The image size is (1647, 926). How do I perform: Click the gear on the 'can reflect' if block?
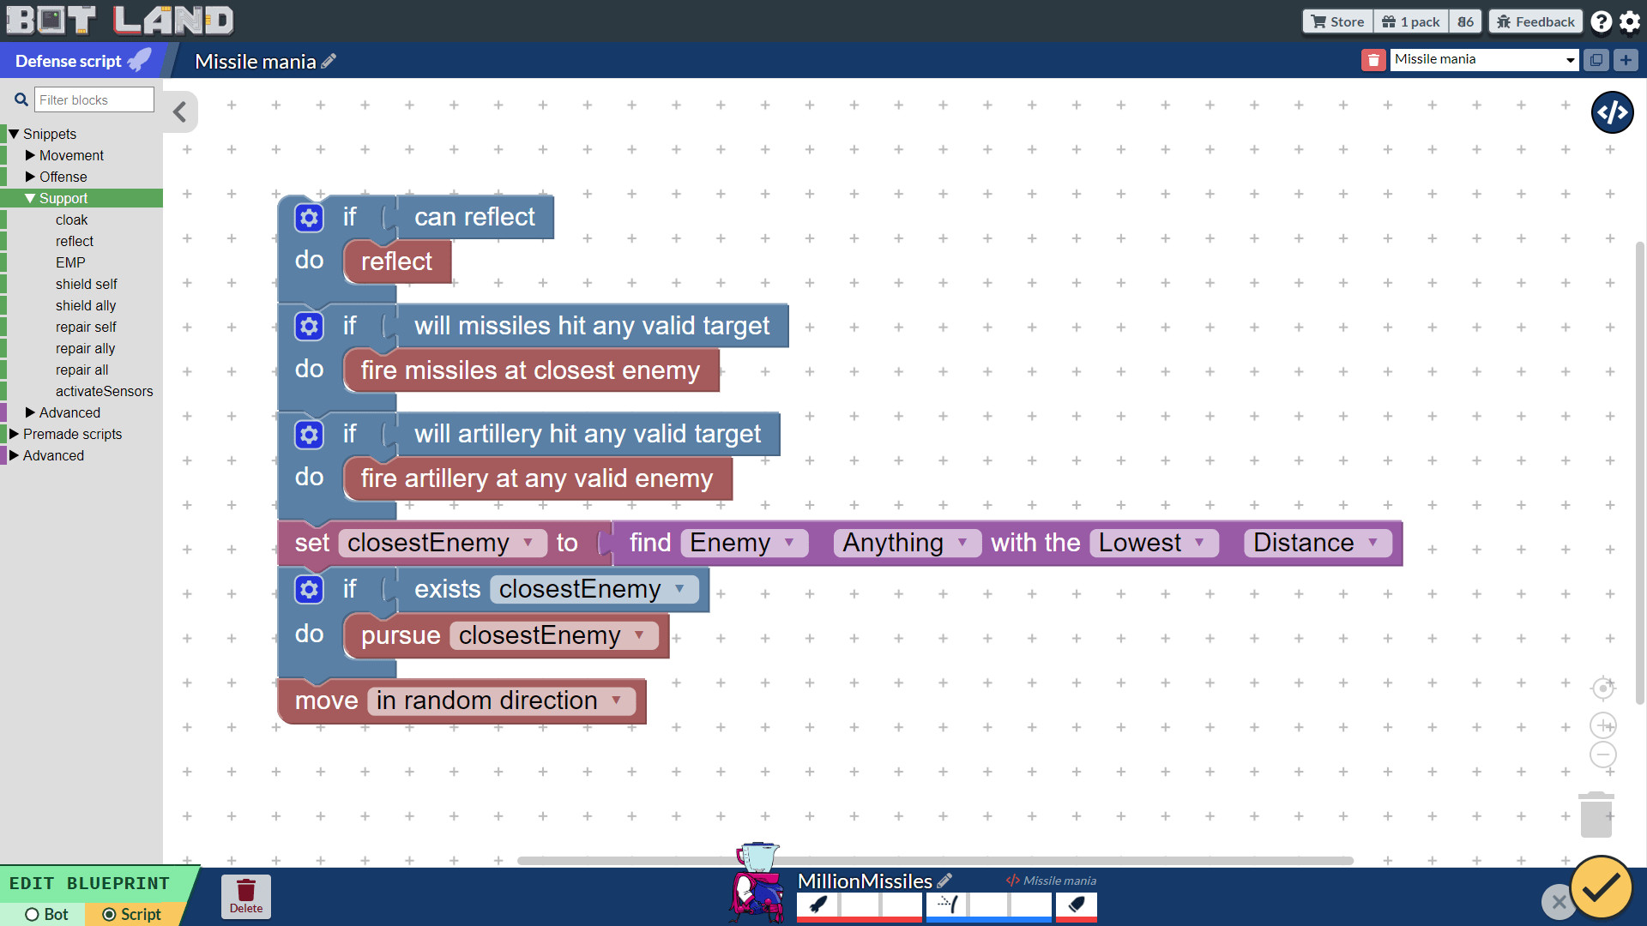coord(309,217)
